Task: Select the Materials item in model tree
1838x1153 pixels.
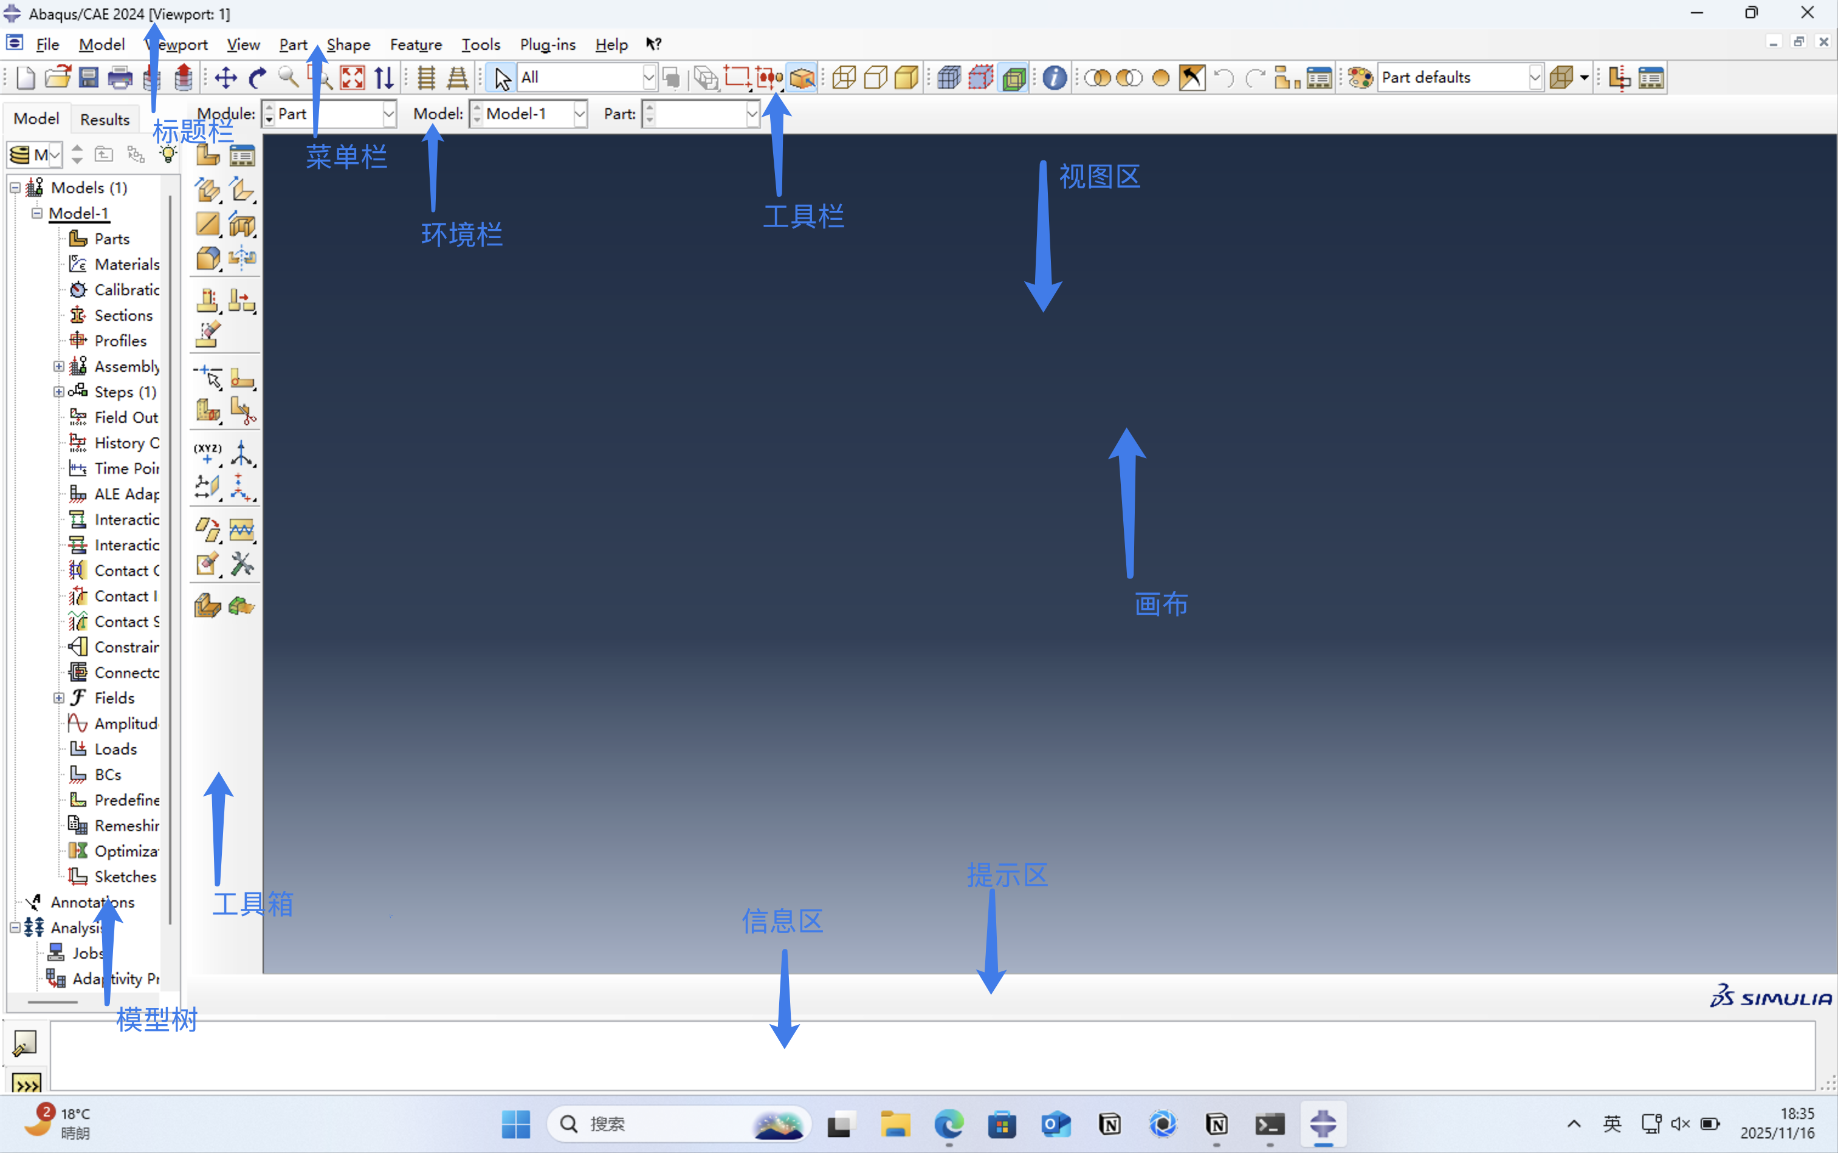Action: coord(126,264)
